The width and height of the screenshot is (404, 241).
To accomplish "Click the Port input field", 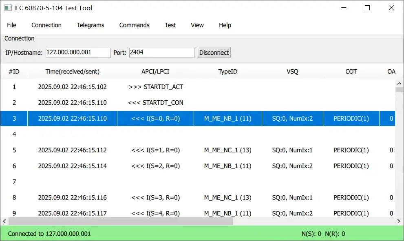I will [x=161, y=53].
